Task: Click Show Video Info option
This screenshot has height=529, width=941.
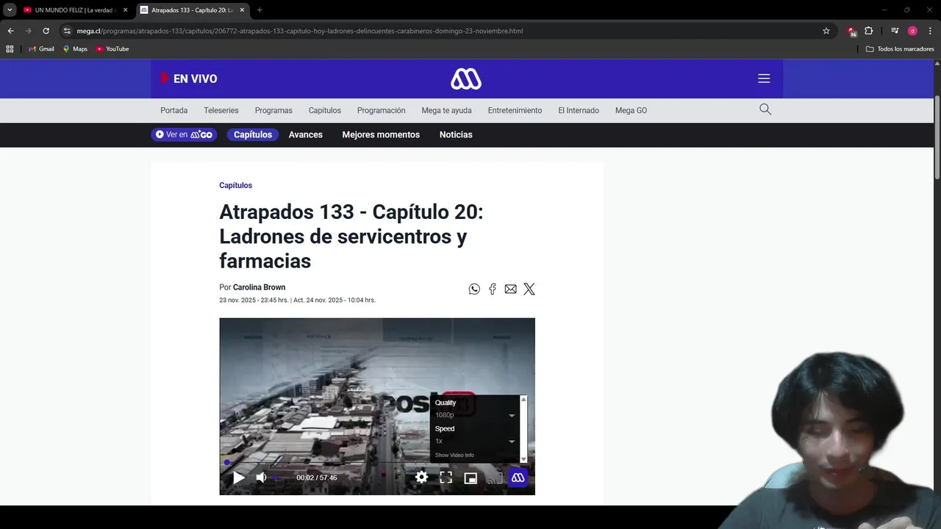Action: tap(454, 455)
